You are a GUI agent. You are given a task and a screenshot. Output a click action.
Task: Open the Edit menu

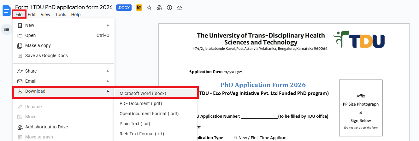click(x=32, y=15)
